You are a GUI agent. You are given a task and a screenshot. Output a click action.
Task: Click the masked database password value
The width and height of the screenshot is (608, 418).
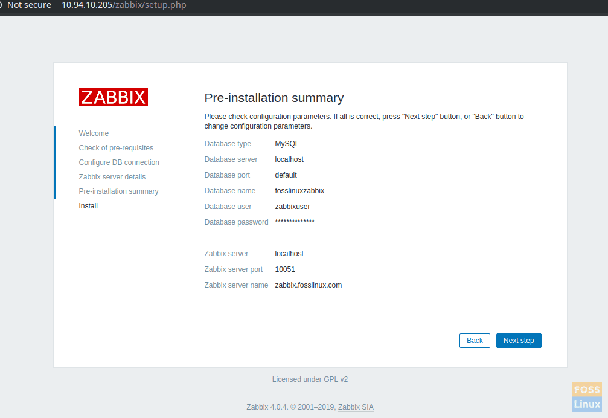coord(295,222)
